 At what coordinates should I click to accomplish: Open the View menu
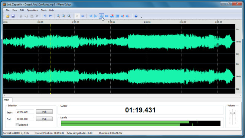(15, 10)
